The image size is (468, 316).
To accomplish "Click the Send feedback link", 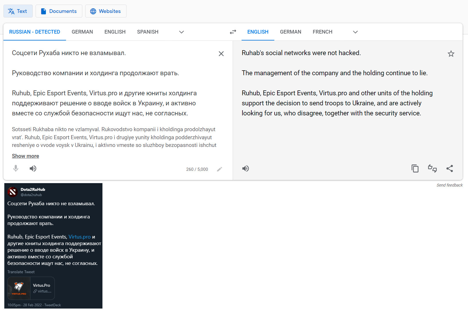I will coord(450,185).
